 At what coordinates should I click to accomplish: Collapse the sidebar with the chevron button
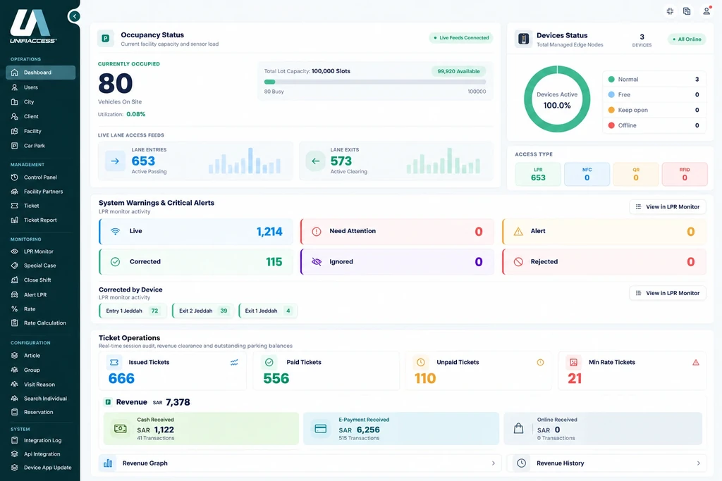(74, 17)
